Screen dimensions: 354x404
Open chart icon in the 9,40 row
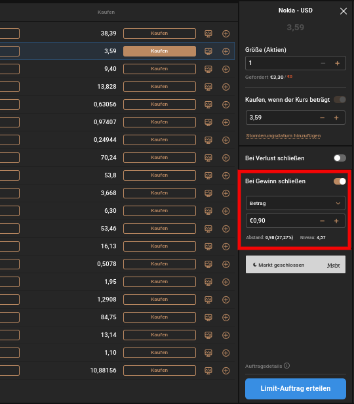(x=208, y=69)
